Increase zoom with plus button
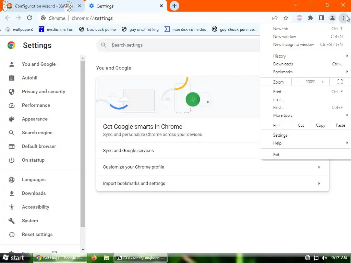This screenshot has height=263, width=351. pos(323,82)
